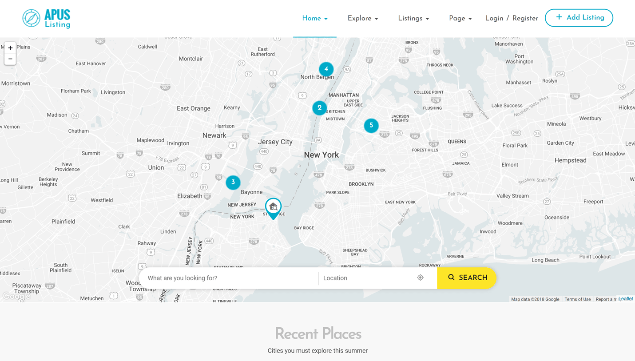Zoom in the map with plus button
The image size is (635, 361).
(10, 48)
